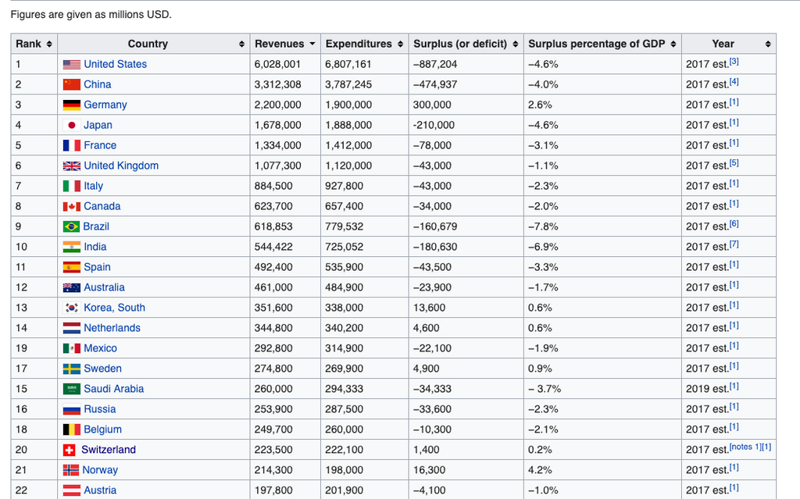Click the Switzerland flag icon

[70, 450]
